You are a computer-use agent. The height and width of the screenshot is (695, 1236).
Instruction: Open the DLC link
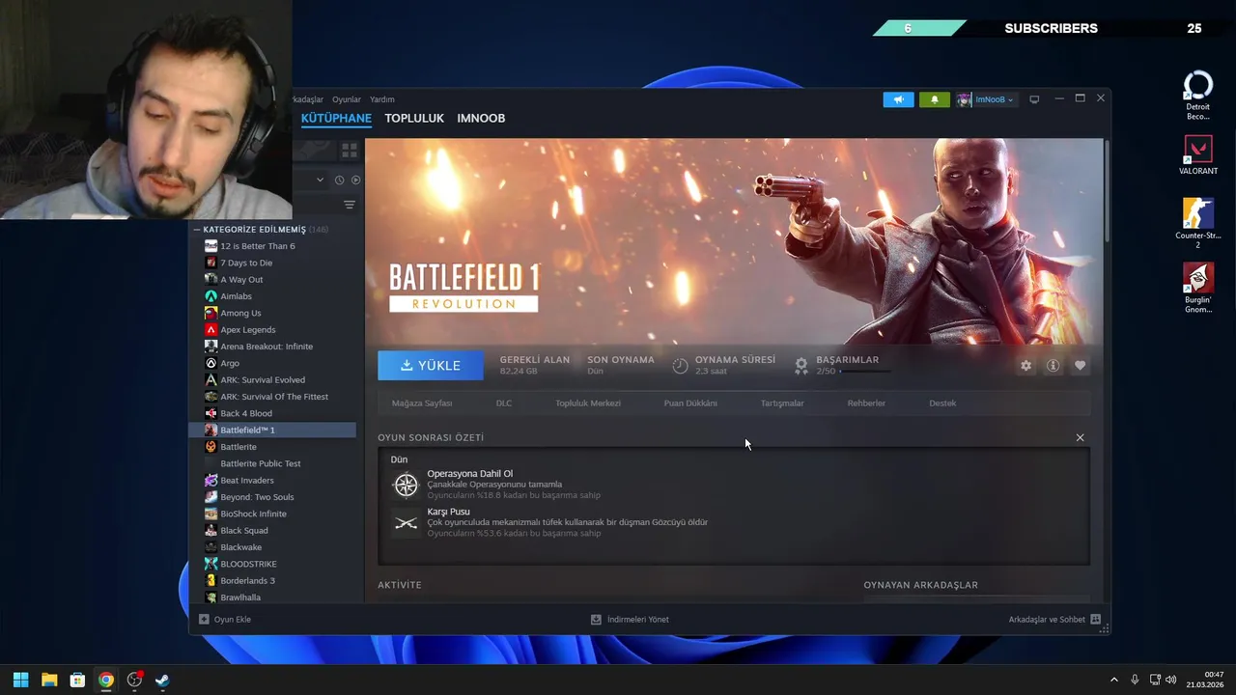504,403
